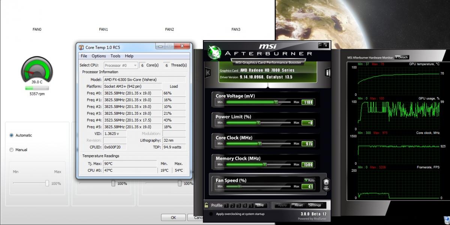Viewport: 450px width, 225px height.
Task: Enable Apply overclocking at system startup
Action: 211,214
